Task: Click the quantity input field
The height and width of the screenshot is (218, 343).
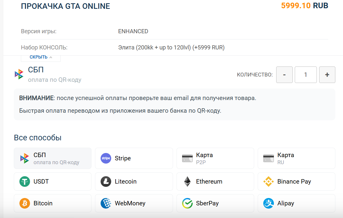Action: (306, 75)
